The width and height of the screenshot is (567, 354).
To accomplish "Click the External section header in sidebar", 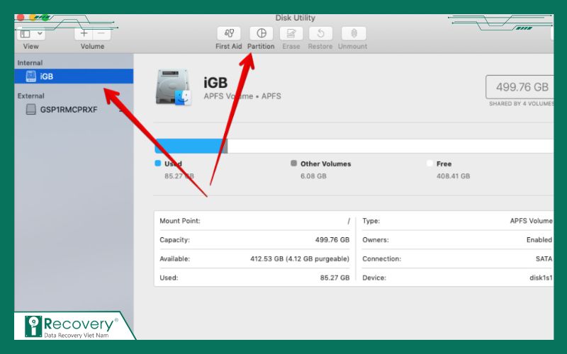I will point(31,96).
